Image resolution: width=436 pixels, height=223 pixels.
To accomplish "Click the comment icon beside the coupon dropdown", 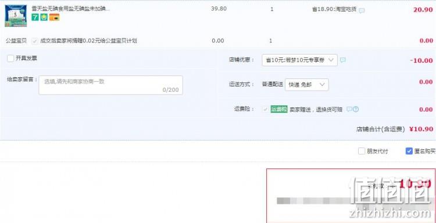I will click(x=343, y=60).
